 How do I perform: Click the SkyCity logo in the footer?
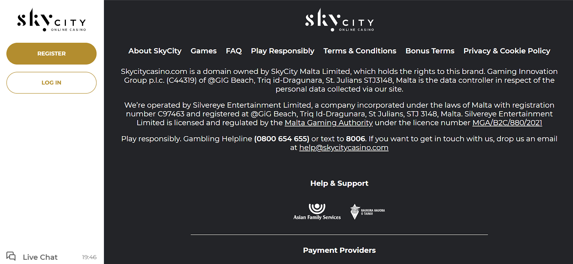coord(339,20)
